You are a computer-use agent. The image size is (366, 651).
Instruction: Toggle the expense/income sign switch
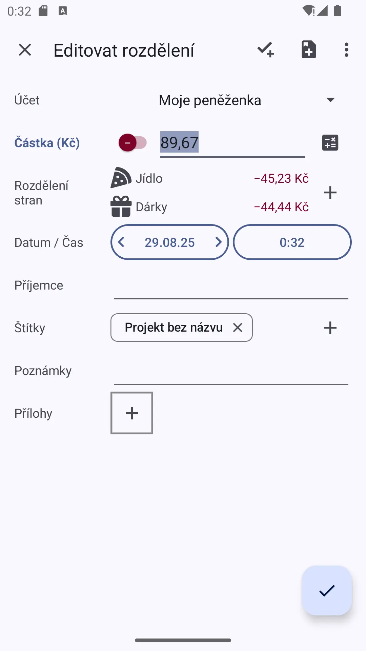[x=133, y=143]
